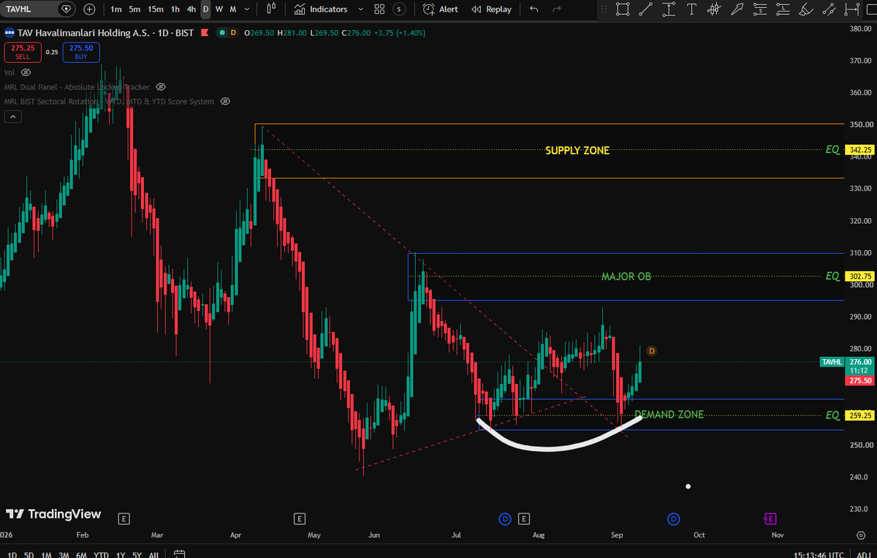Select the candlestick bars pattern tool
This screenshot has width=877, height=558.
(x=715, y=10)
